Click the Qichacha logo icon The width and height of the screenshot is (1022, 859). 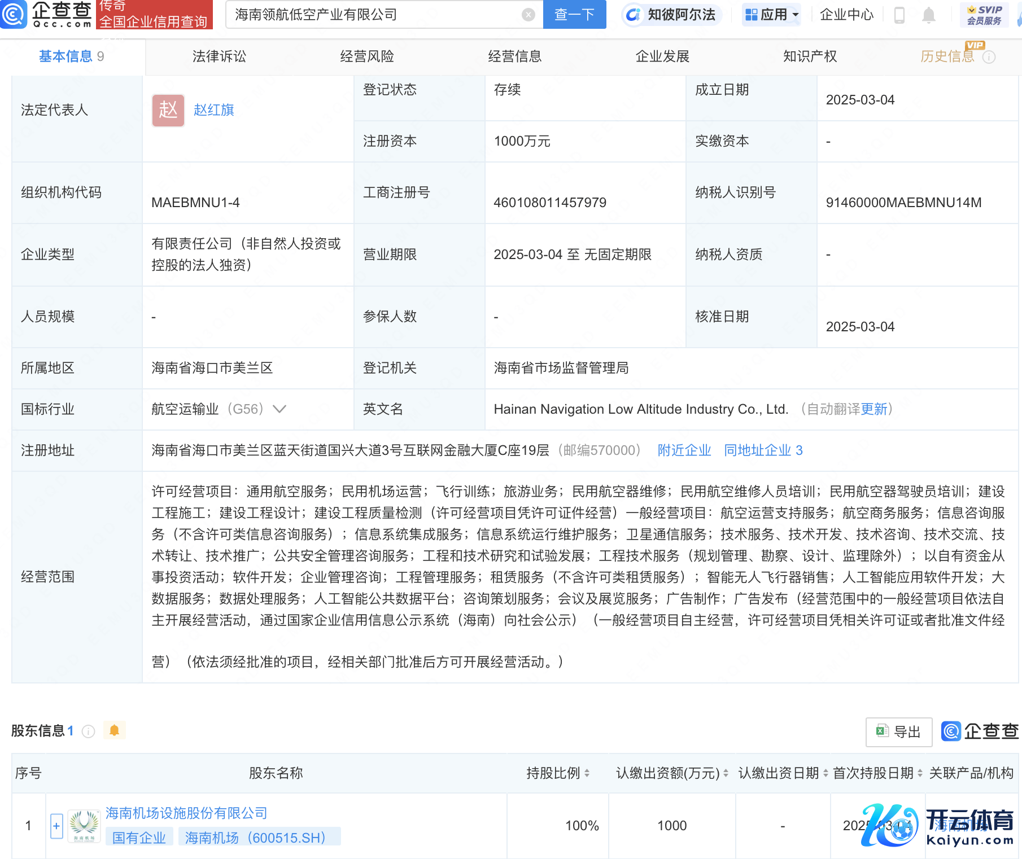coord(14,15)
